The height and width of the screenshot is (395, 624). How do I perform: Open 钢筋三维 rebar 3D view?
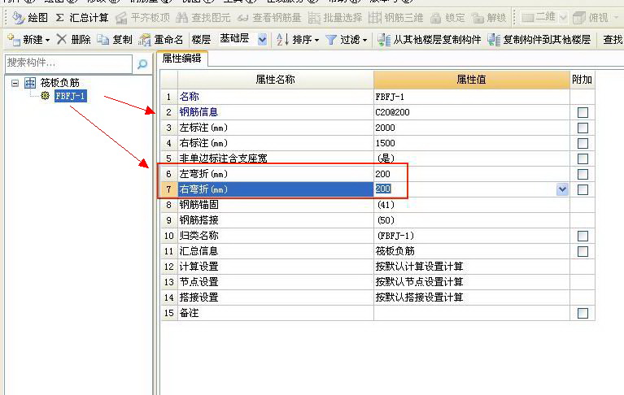pyautogui.click(x=396, y=18)
